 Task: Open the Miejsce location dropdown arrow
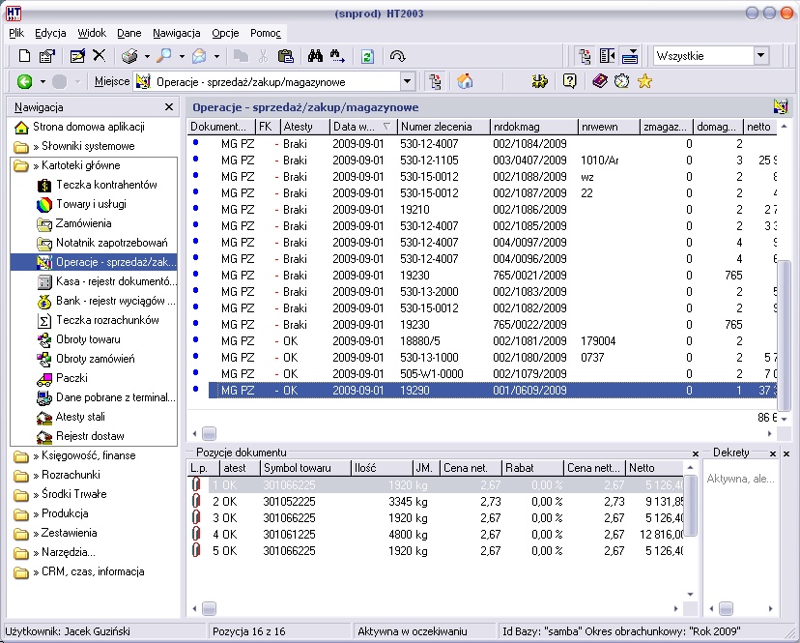[x=407, y=82]
